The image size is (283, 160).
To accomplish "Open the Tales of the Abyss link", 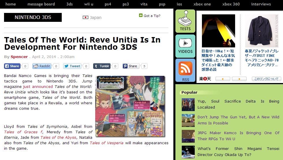I will click(x=58, y=138).
